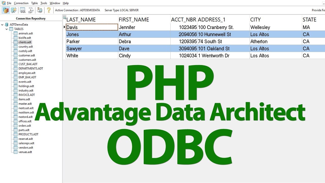Click the table icon beside animals.adt
This screenshot has width=325, height=183.
tap(16, 33)
